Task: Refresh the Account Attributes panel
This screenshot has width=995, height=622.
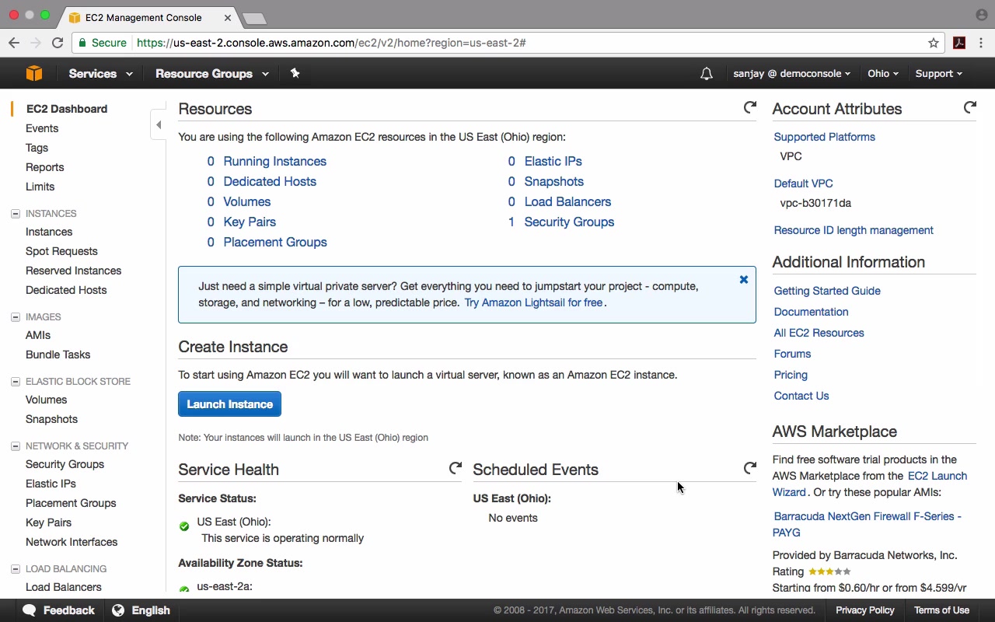Action: point(969,107)
